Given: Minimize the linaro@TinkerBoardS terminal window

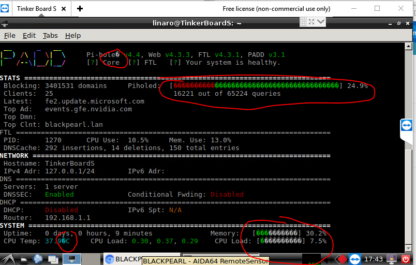Looking at the screenshot, I should [x=390, y=24].
